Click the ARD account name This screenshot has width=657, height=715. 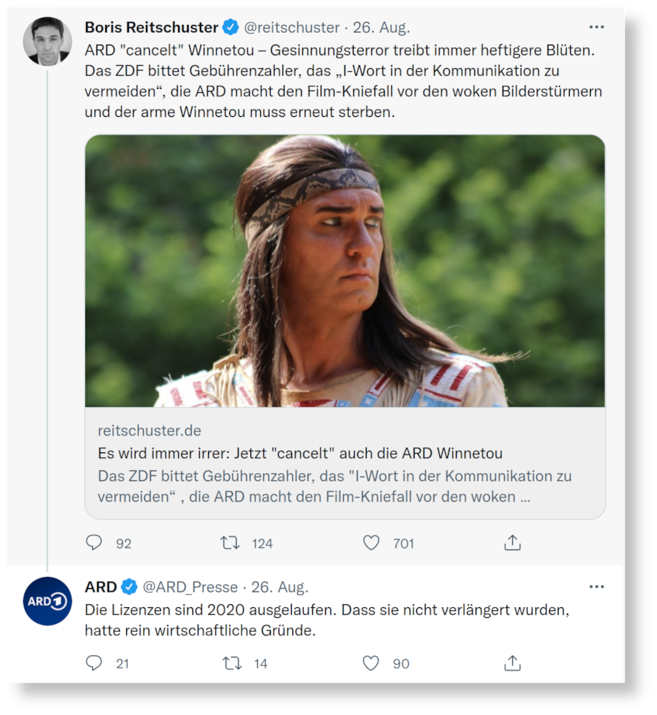(101, 586)
